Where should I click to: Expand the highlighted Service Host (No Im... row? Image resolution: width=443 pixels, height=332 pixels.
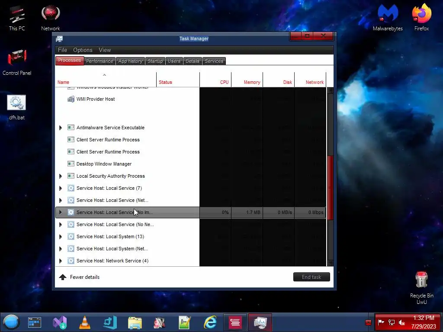(x=61, y=212)
